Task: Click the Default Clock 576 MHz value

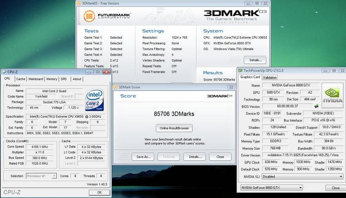Action: [271, 169]
